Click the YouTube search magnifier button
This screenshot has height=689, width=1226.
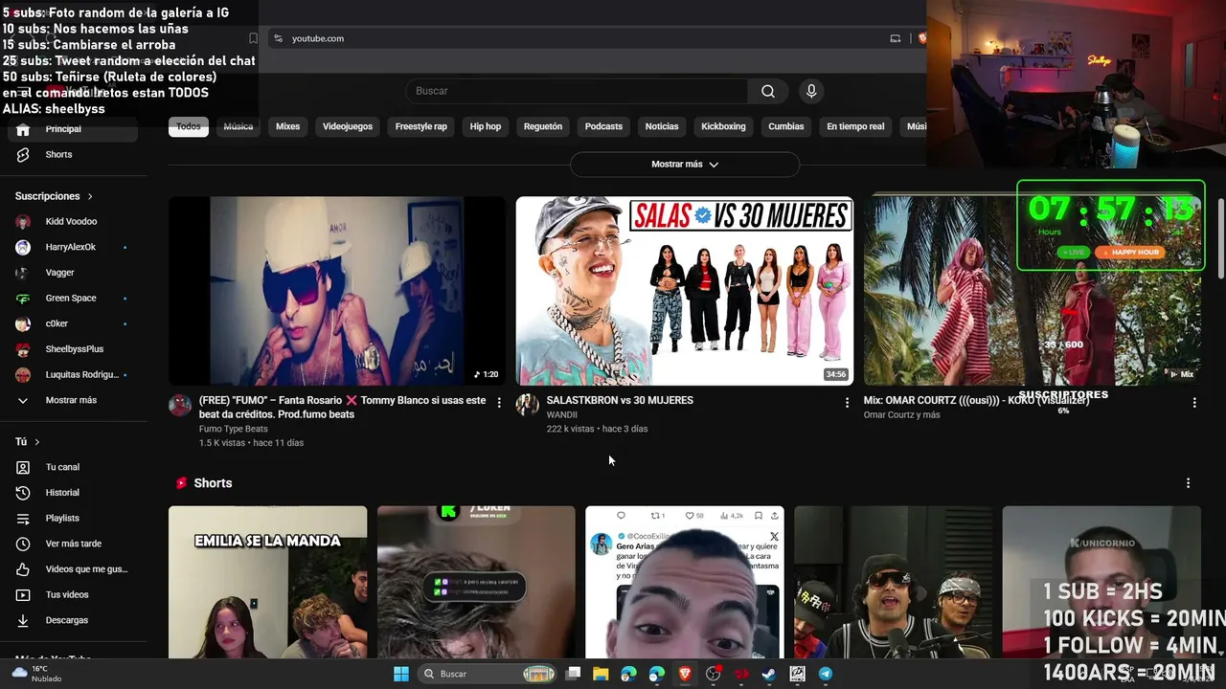[x=768, y=91]
